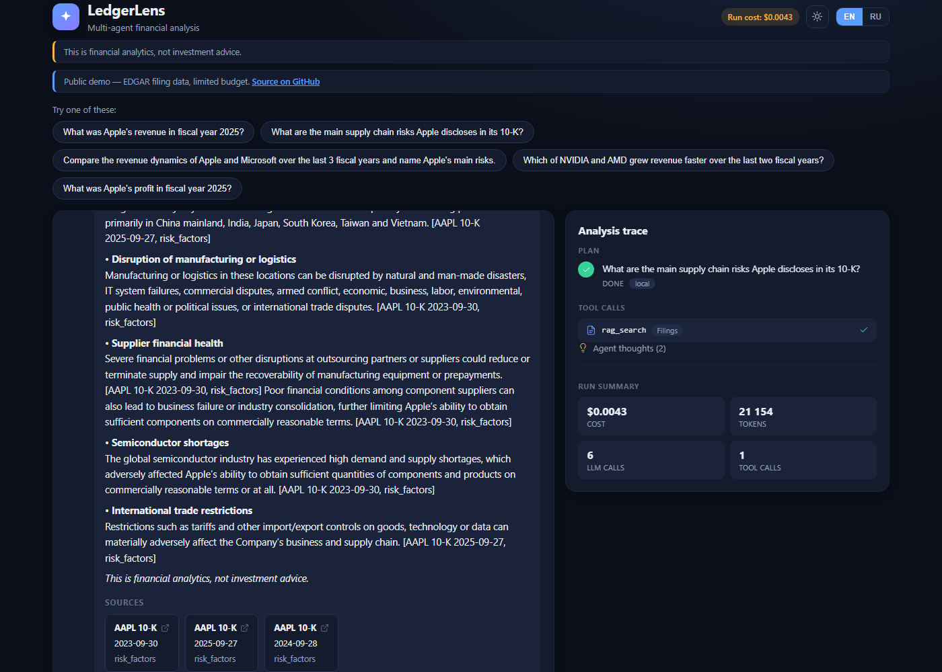Click the 'Semiconductor shortages' heading

click(170, 443)
